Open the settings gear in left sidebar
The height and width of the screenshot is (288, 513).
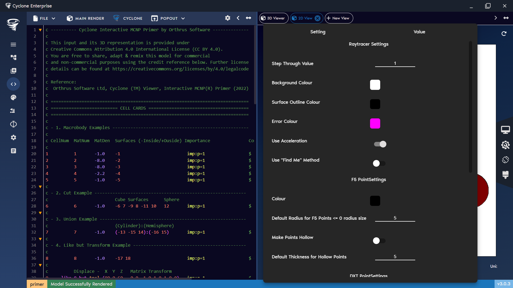coord(13,137)
